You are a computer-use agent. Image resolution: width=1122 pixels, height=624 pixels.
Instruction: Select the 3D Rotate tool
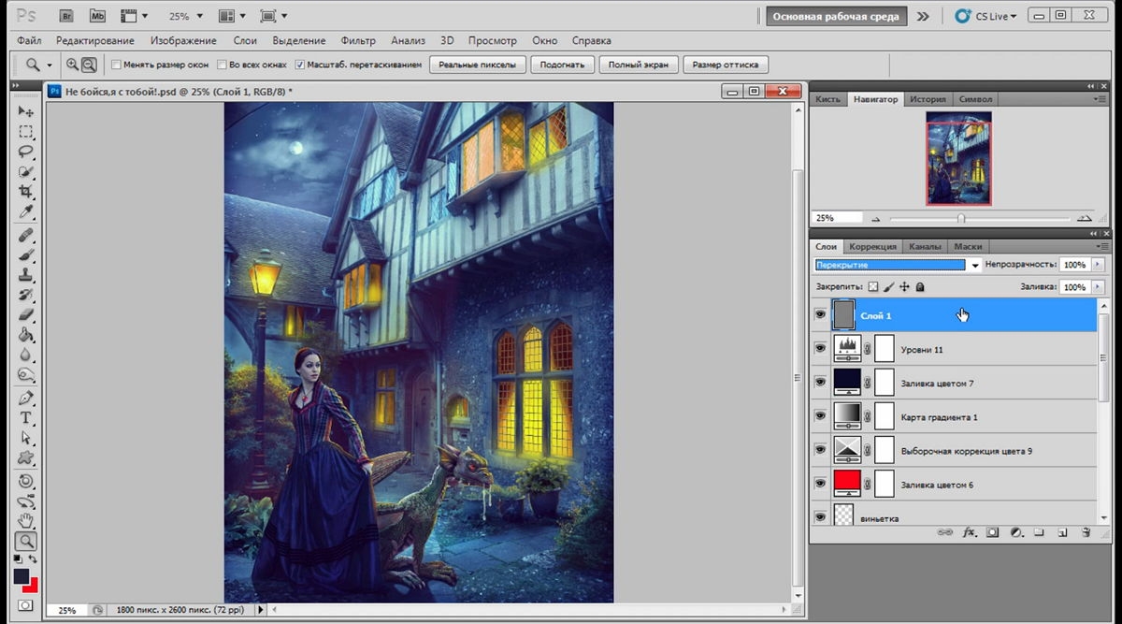tap(26, 481)
